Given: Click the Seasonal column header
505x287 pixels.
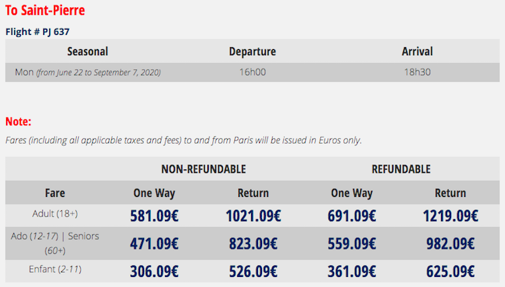Looking at the screenshot, I should click(88, 51).
